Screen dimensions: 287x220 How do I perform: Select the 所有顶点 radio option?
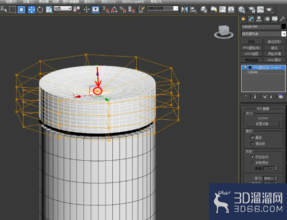[252, 162]
